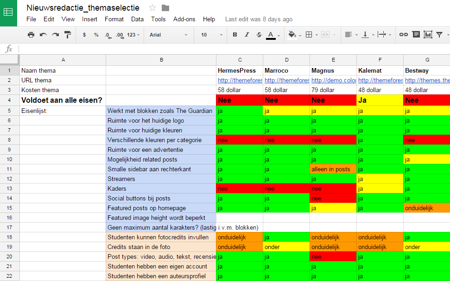Rename the Nieuwsredactie_themaselectie title
Image resolution: width=450 pixels, height=281 pixels.
(x=83, y=8)
